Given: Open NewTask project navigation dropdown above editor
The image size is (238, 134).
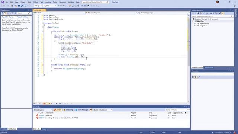Looking at the screenshot, I should (x=59, y=13).
